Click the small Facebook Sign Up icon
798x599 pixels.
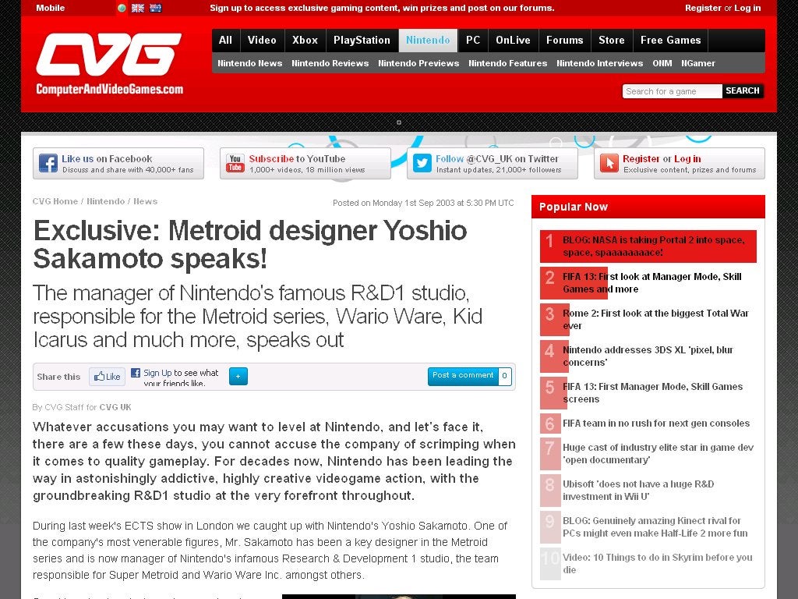coord(136,373)
